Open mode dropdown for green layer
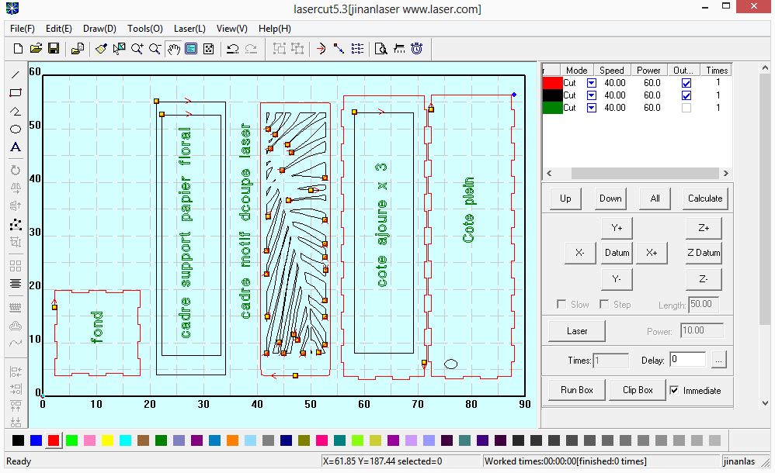 coord(591,108)
